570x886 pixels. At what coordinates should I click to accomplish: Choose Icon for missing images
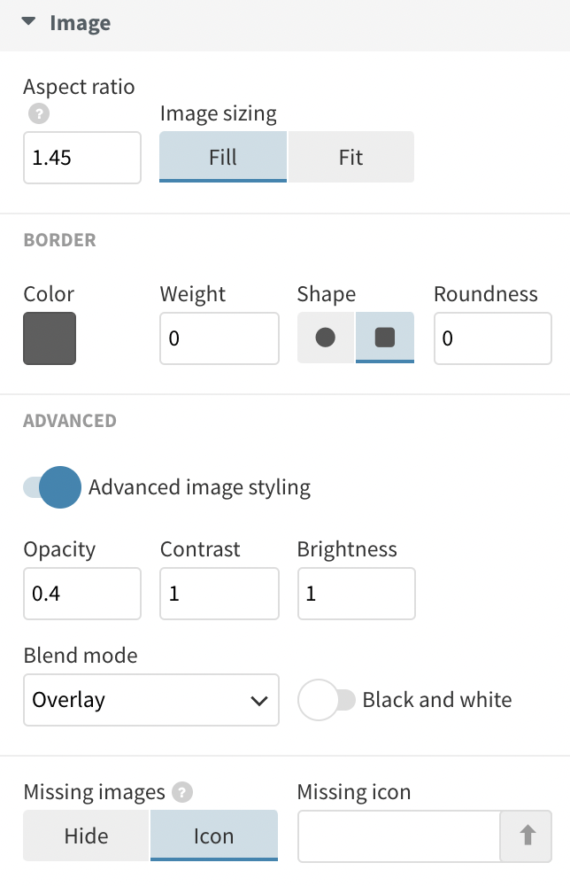(x=213, y=835)
